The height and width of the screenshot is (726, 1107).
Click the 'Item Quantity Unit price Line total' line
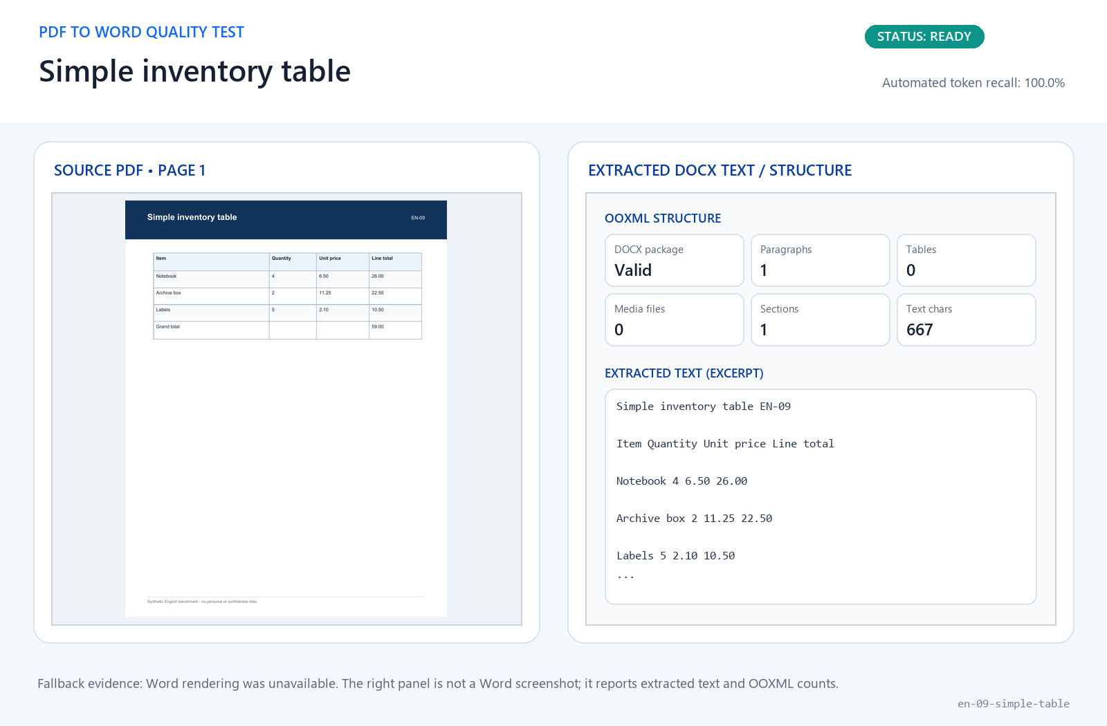click(725, 444)
